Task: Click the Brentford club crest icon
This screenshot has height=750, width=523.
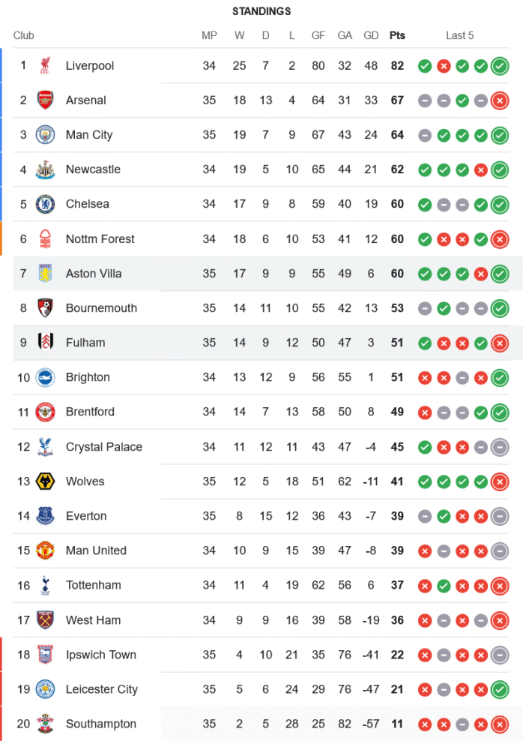Action: pyautogui.click(x=45, y=412)
